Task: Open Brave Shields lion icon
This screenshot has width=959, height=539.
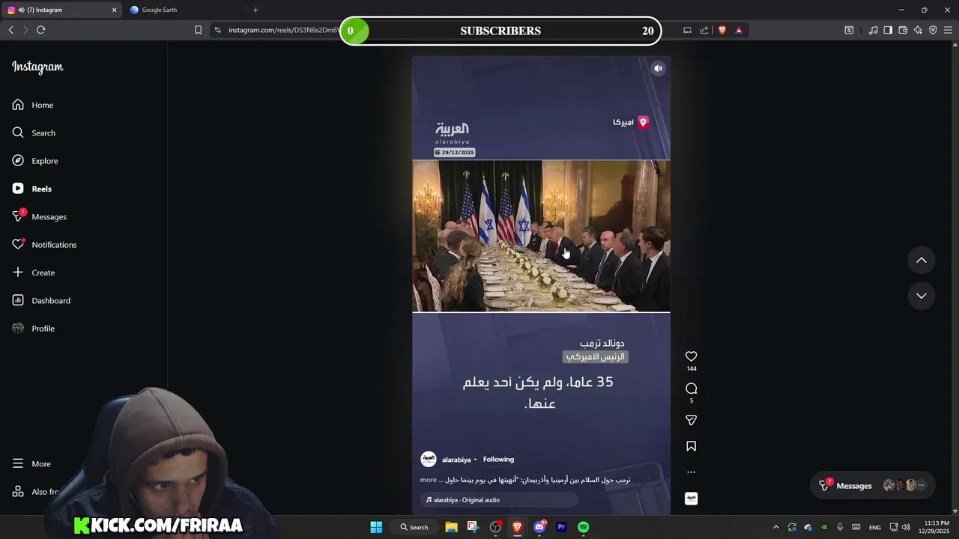Action: point(722,30)
